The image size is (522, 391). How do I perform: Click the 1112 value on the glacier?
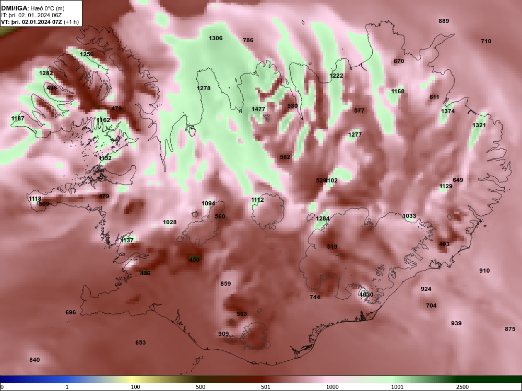pos(257,200)
